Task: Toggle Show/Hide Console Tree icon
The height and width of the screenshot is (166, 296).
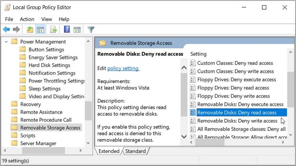Action: [41, 30]
